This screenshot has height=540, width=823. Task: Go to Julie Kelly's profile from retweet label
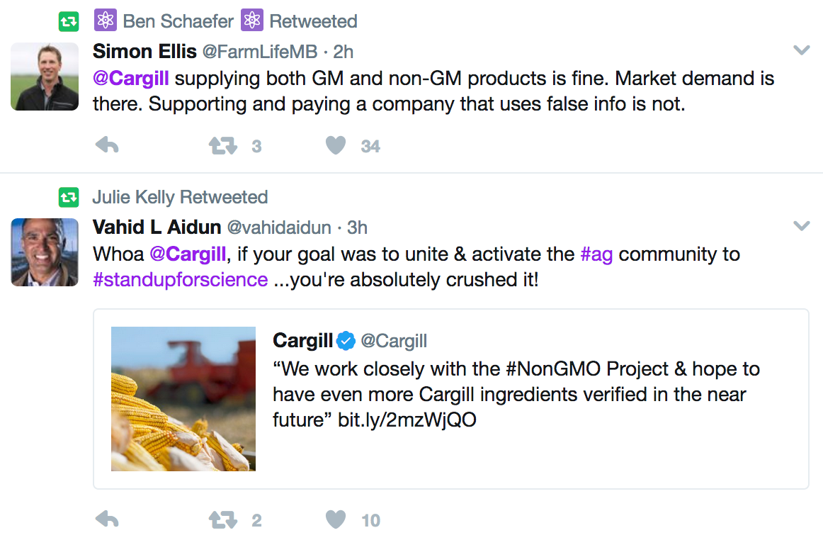134,197
